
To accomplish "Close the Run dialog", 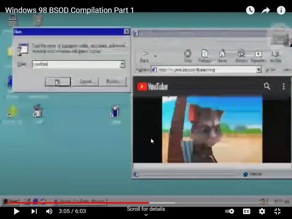I will click(126, 32).
